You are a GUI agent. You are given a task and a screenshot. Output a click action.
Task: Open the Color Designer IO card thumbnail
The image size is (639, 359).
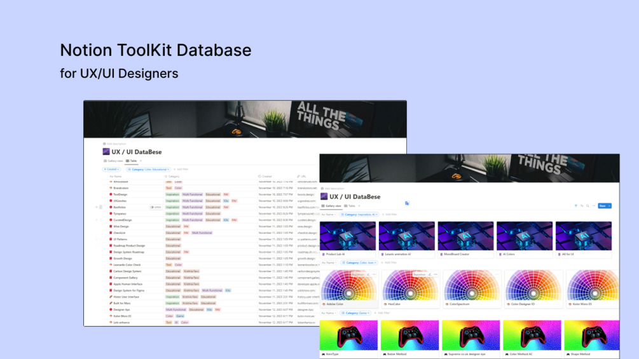click(533, 286)
